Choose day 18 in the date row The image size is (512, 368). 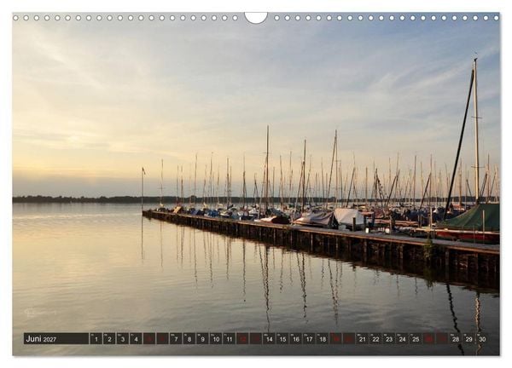[x=323, y=339]
